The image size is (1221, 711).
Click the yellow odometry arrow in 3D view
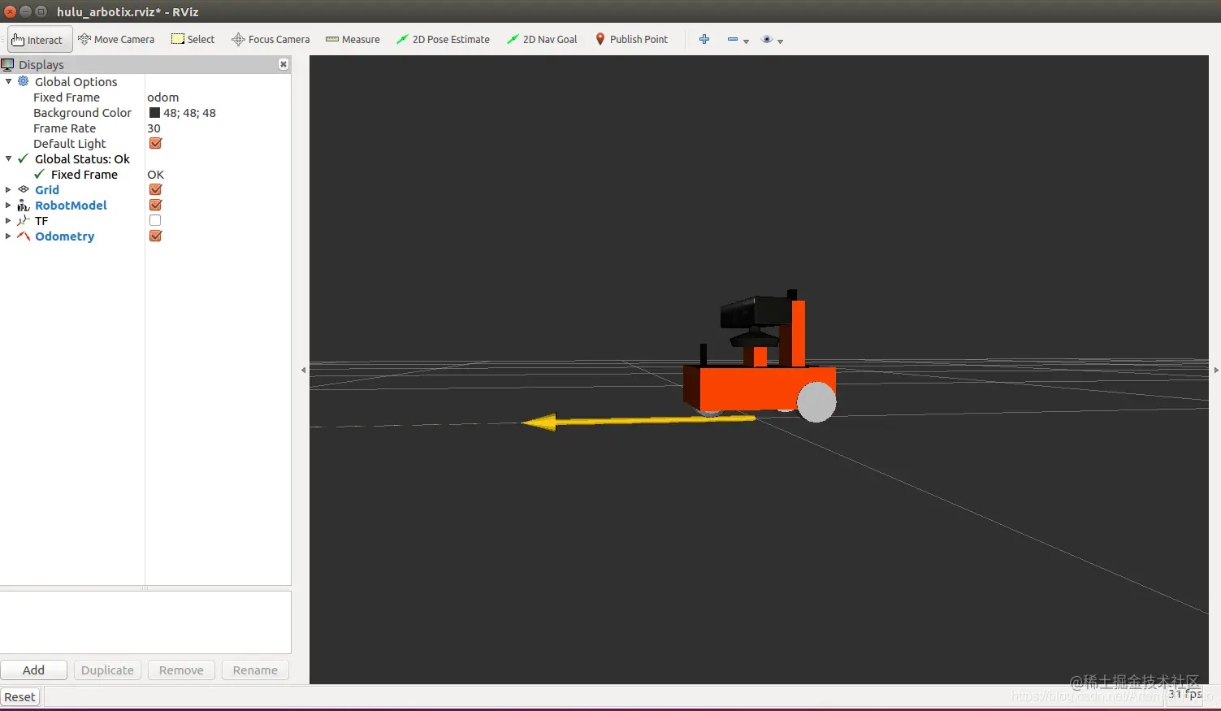point(638,421)
